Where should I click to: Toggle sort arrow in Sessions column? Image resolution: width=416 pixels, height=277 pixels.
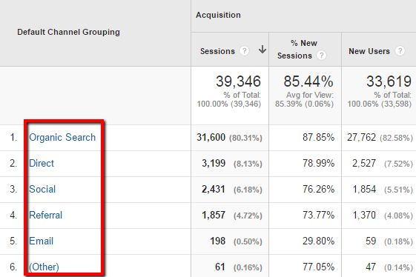tap(263, 50)
